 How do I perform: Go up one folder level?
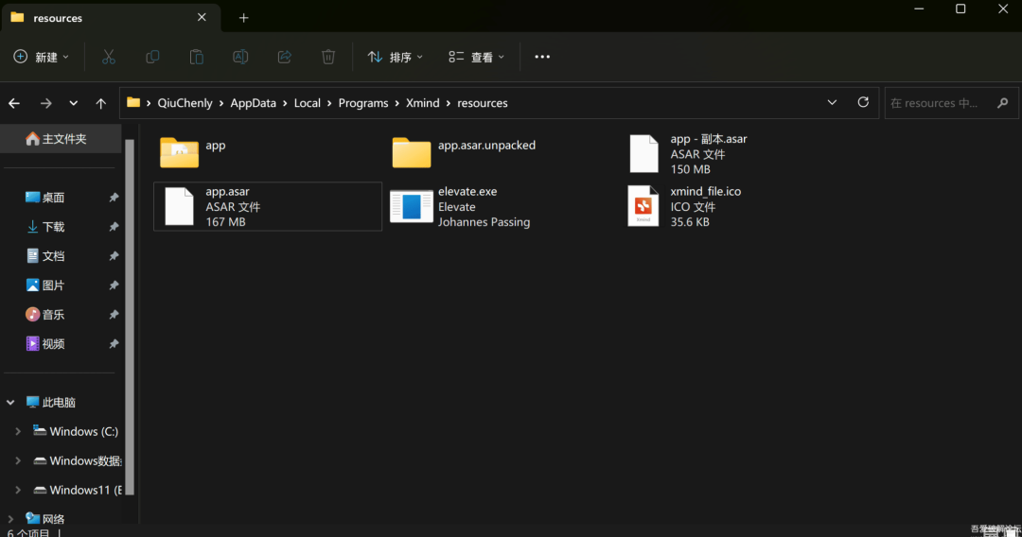coord(101,103)
